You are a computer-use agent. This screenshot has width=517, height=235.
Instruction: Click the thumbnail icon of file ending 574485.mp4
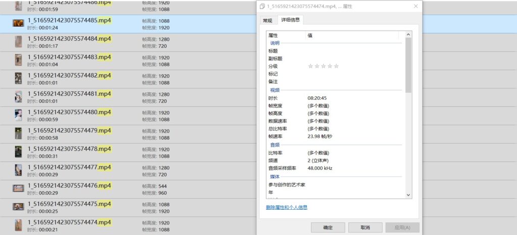(18, 24)
